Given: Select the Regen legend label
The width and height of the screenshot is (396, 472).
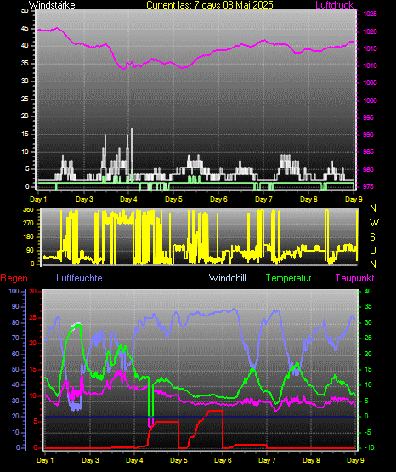Looking at the screenshot, I should (x=14, y=278).
